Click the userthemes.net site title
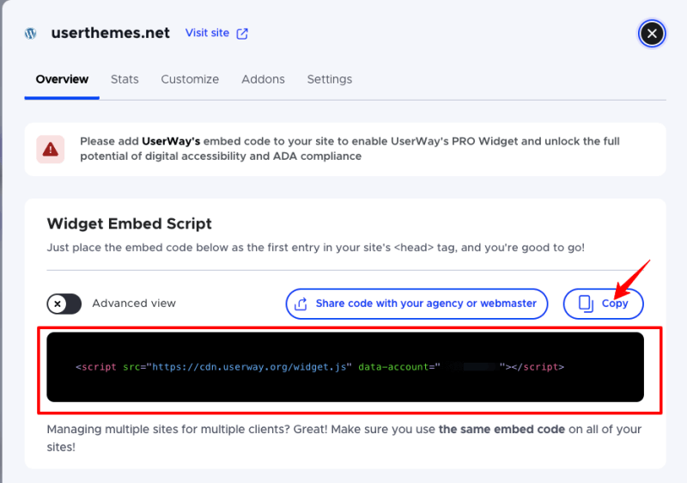687x483 pixels. point(111,34)
